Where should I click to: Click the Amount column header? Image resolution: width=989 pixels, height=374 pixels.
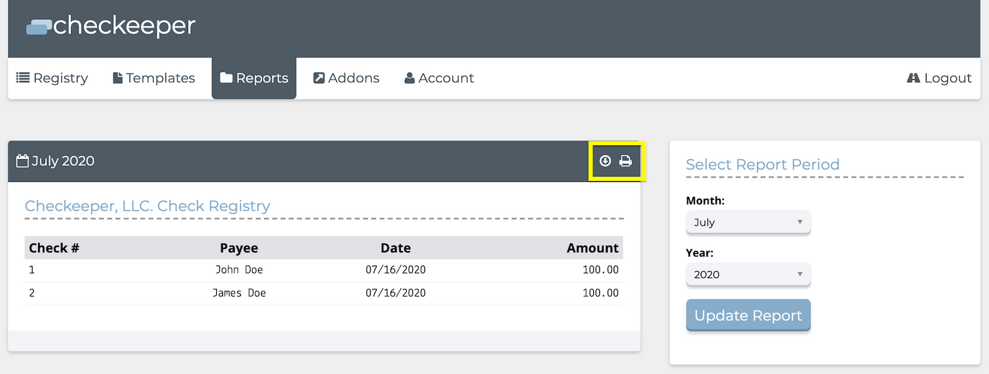(592, 248)
